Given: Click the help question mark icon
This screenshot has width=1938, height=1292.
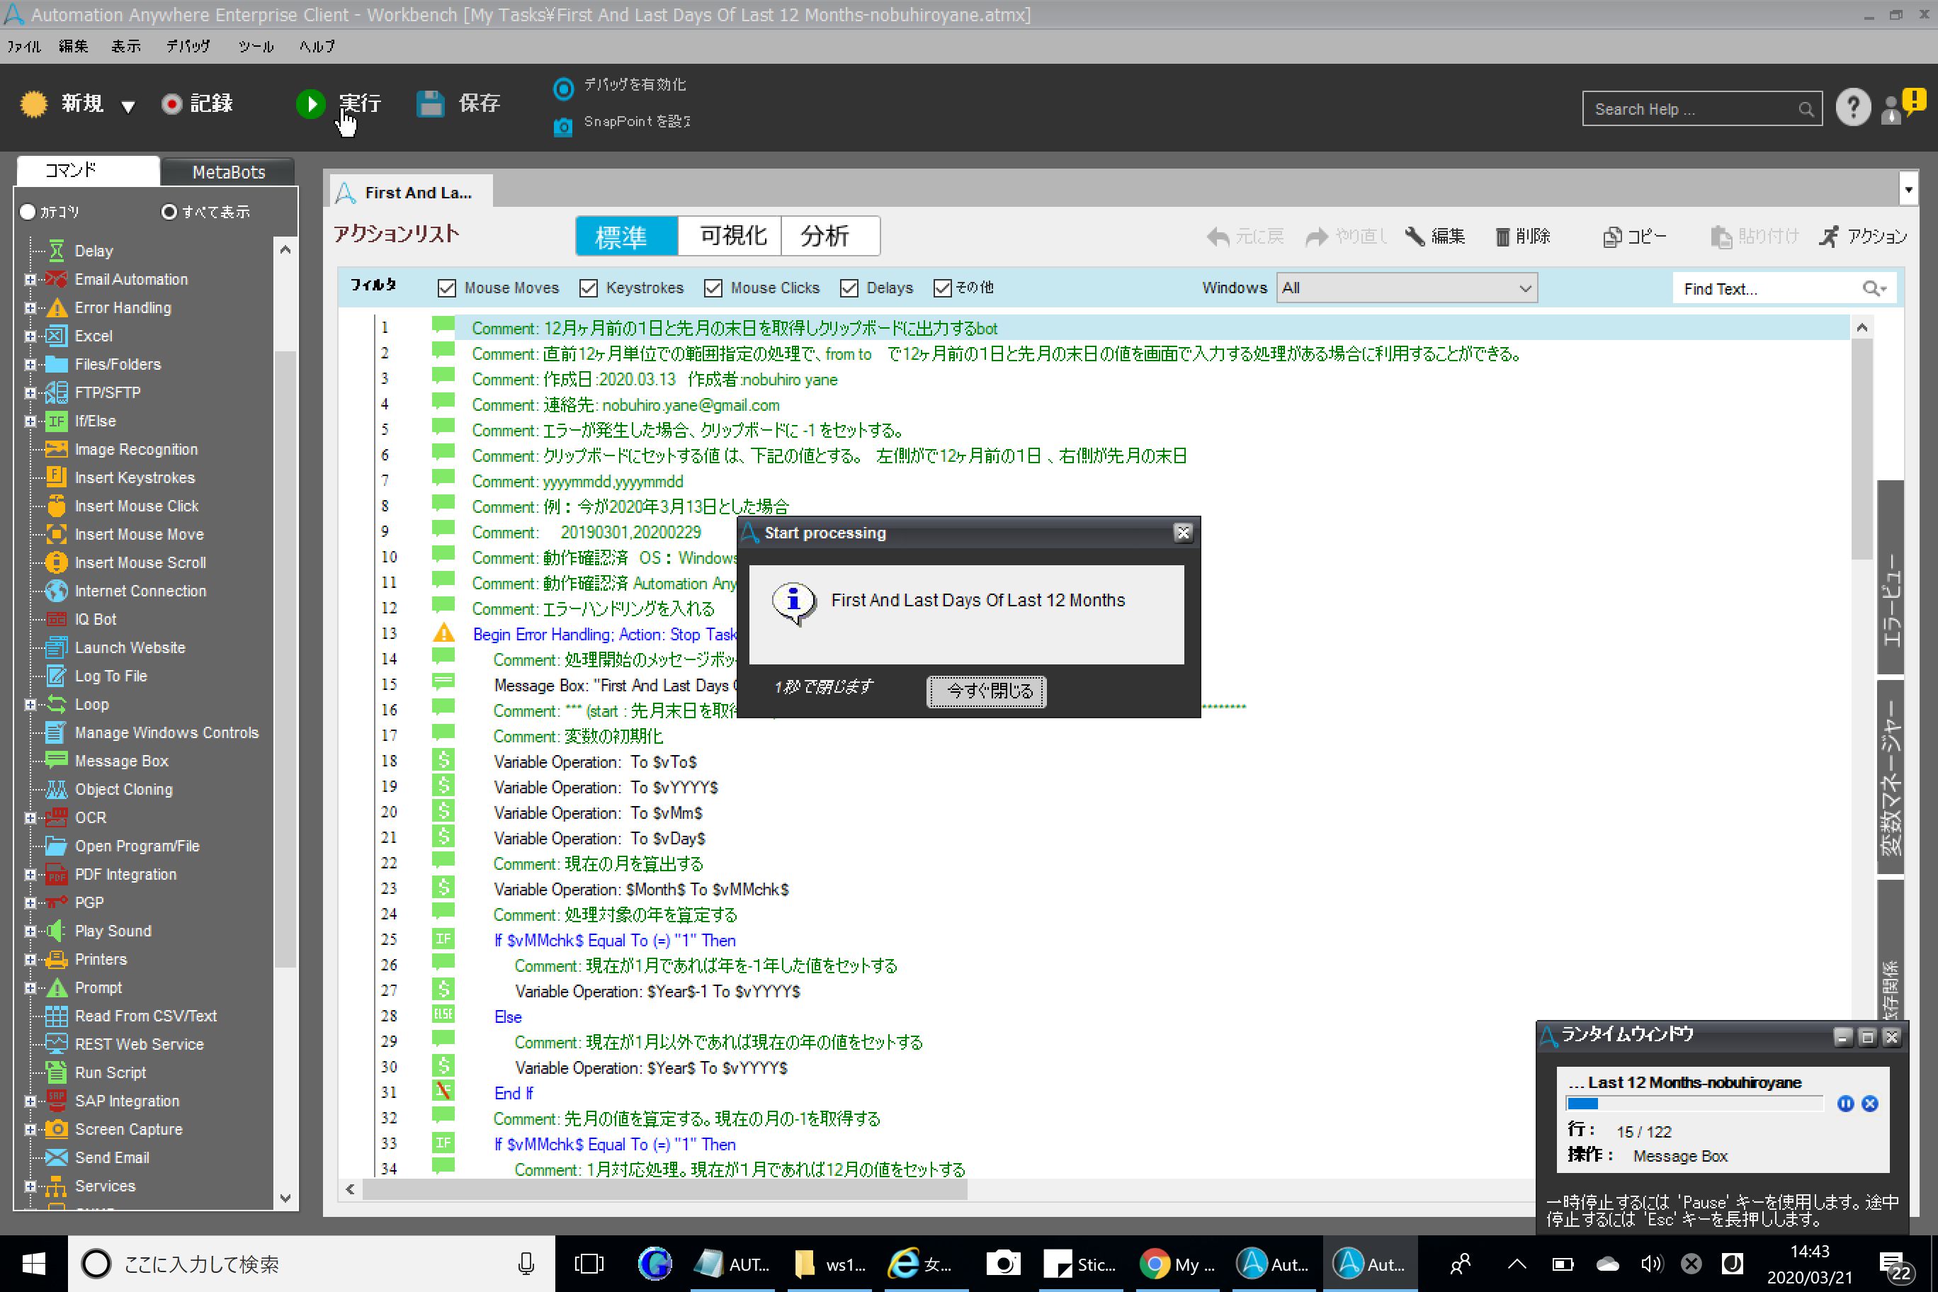Looking at the screenshot, I should pos(1852,108).
